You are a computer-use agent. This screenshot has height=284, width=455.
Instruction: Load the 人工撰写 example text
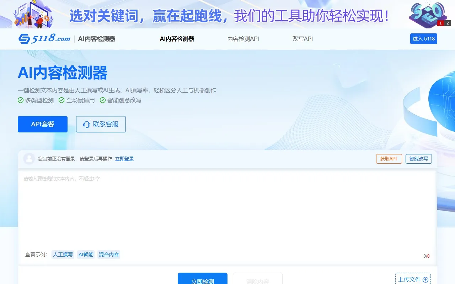[63, 255]
